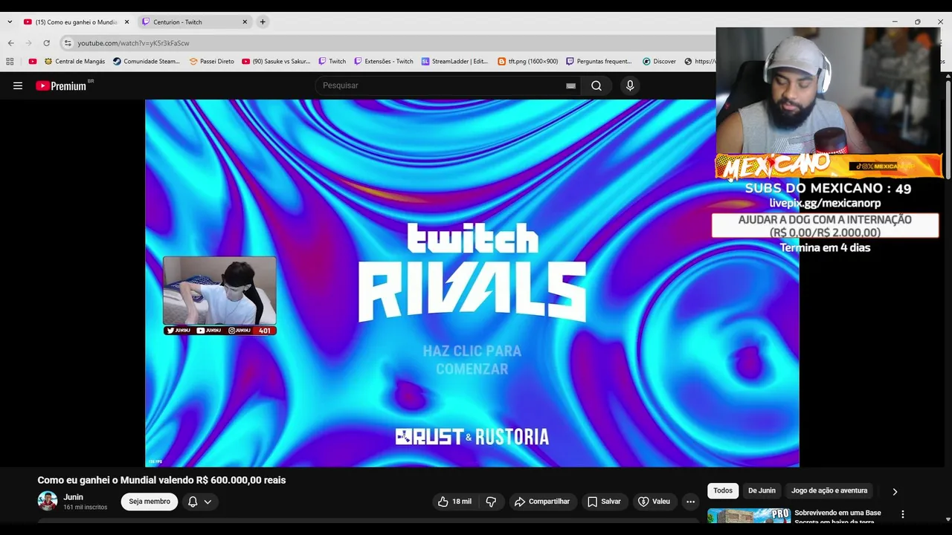Reload the page with refresh icon
The image size is (952, 535).
coord(46,43)
